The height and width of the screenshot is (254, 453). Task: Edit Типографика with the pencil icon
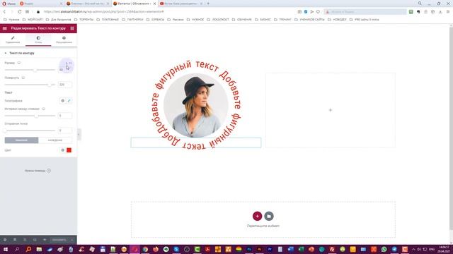[x=69, y=101]
